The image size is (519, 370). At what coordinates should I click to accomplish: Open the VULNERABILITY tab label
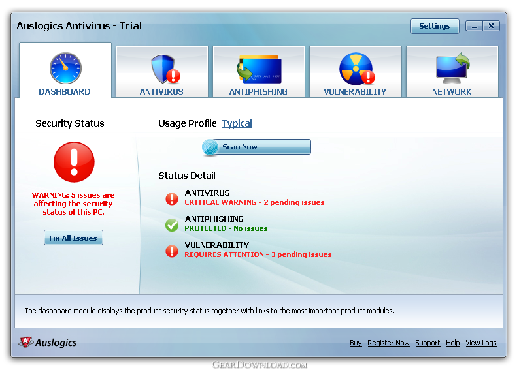tap(355, 92)
